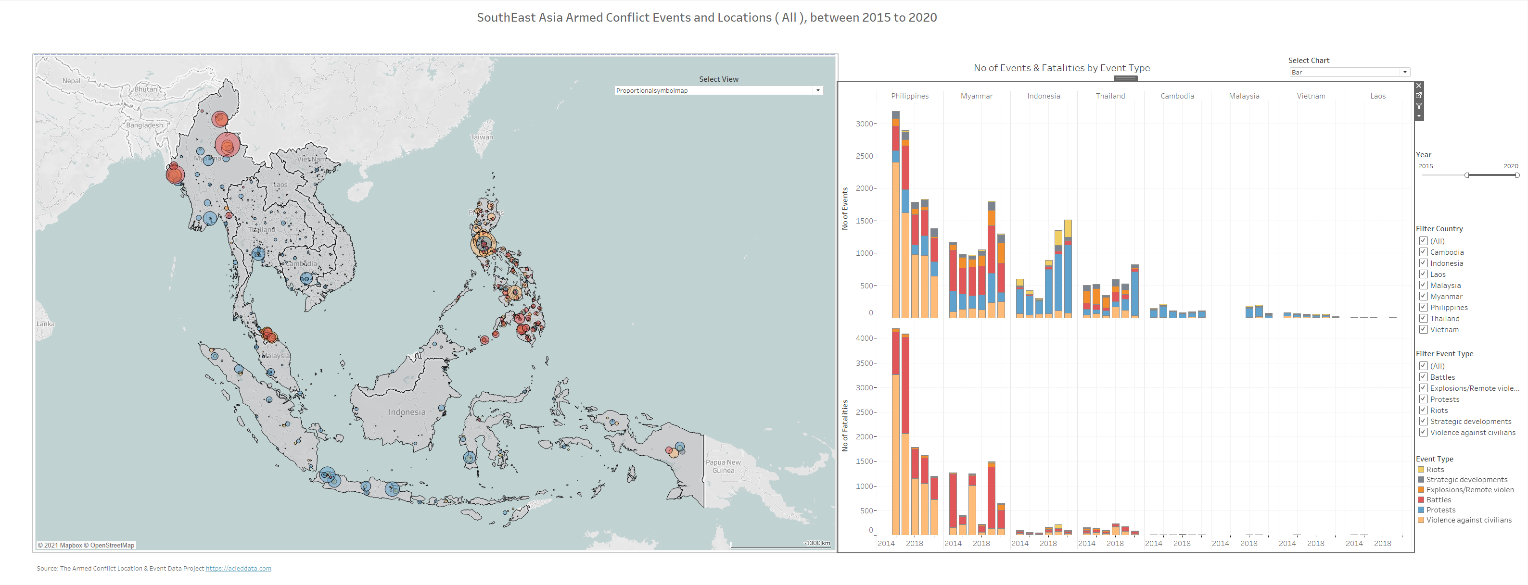The image size is (1528, 585).
Task: Click the funnel Use as Filter icon
Action: [1419, 106]
